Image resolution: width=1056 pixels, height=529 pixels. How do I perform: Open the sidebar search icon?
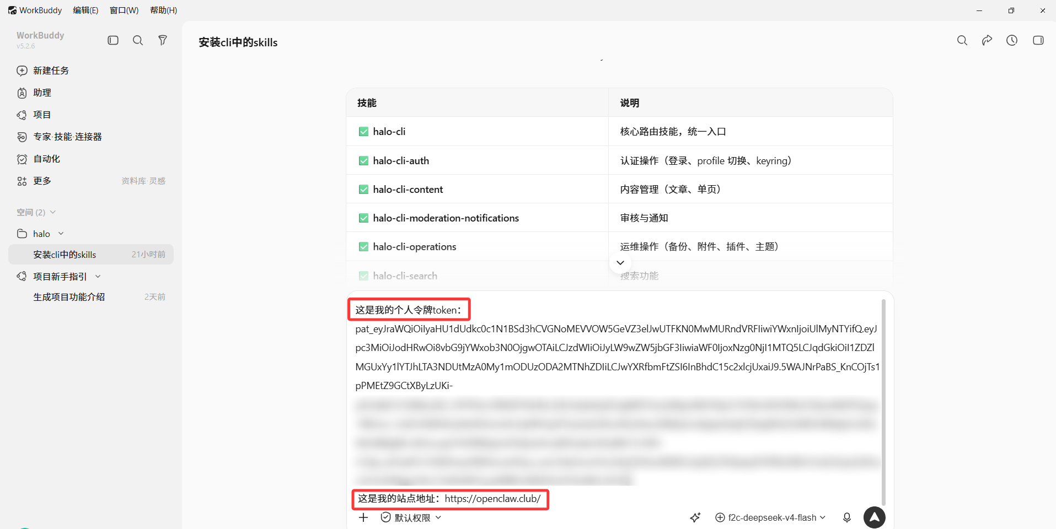[138, 40]
